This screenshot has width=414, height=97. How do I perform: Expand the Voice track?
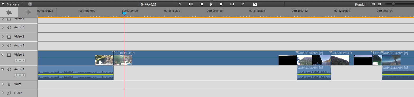(x=3, y=84)
